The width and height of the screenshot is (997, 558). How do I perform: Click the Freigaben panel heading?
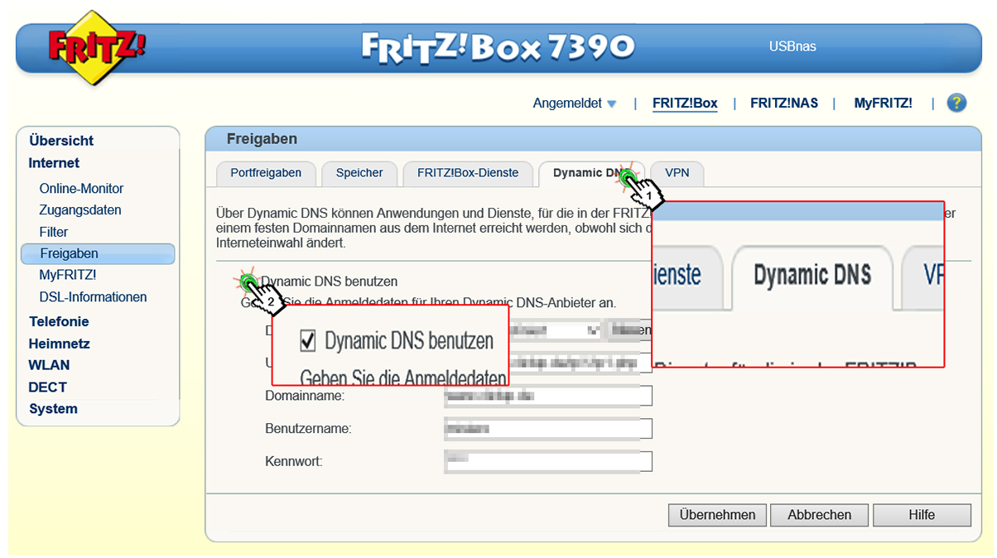tap(262, 139)
